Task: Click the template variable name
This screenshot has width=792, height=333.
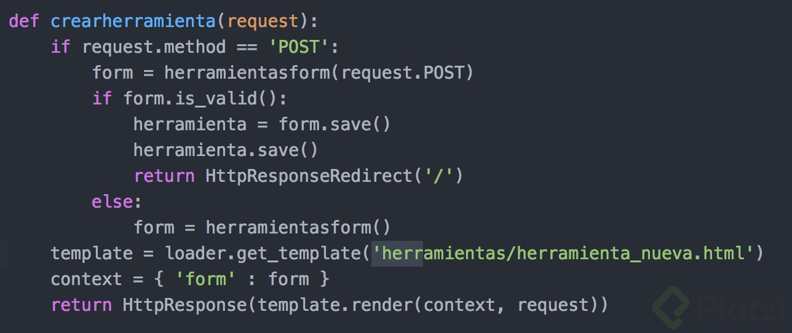Action: coord(92,253)
